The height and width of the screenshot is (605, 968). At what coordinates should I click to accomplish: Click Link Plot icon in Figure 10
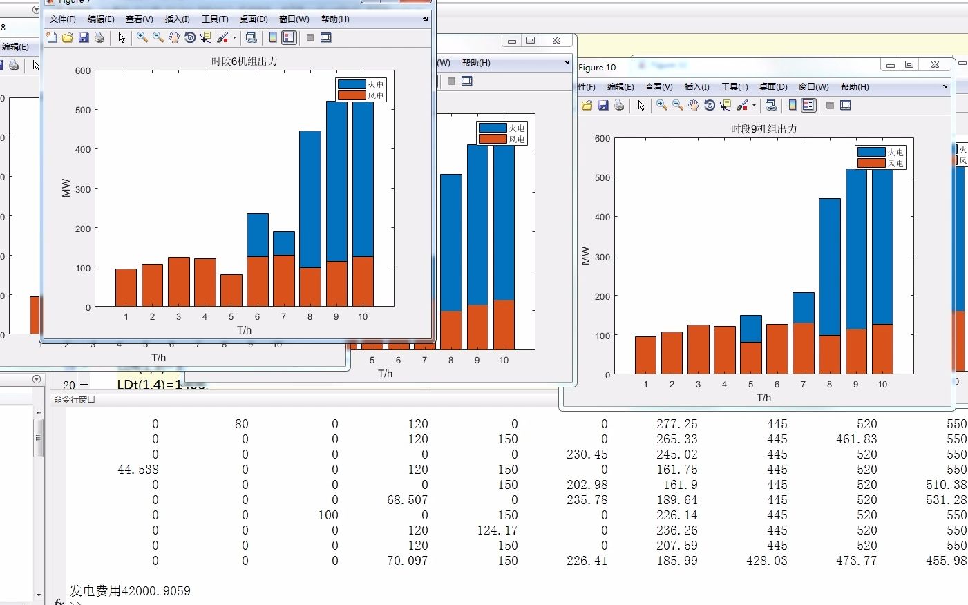click(771, 105)
